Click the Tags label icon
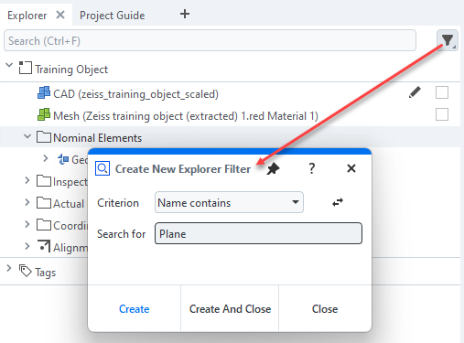This screenshot has height=343, width=464. (26, 271)
